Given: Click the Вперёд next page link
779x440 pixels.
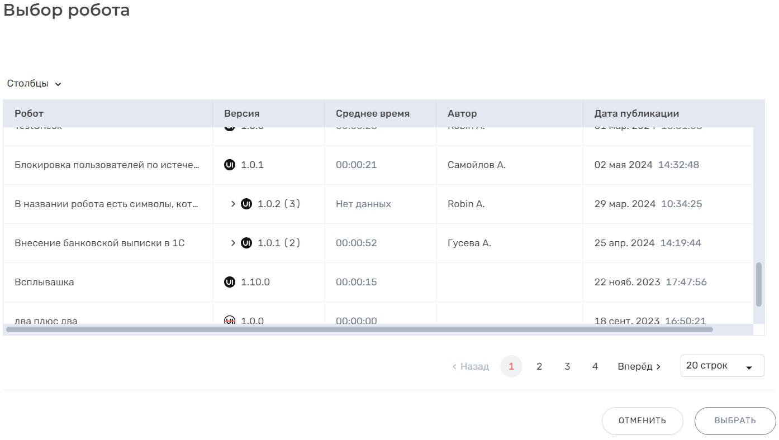Looking at the screenshot, I should [639, 366].
